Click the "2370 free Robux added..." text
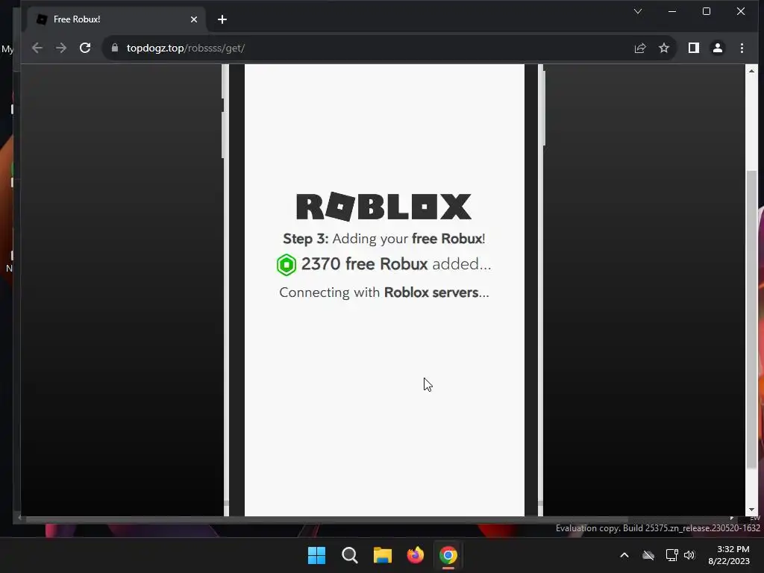This screenshot has height=573, width=764. (x=395, y=264)
